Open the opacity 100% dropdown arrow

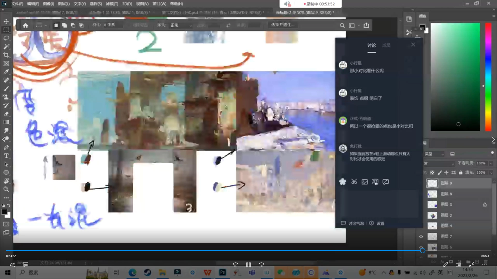(491, 163)
